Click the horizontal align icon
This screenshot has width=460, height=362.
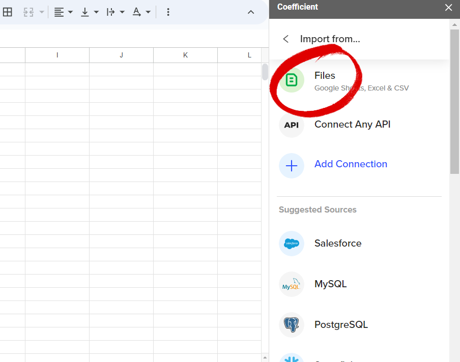59,12
